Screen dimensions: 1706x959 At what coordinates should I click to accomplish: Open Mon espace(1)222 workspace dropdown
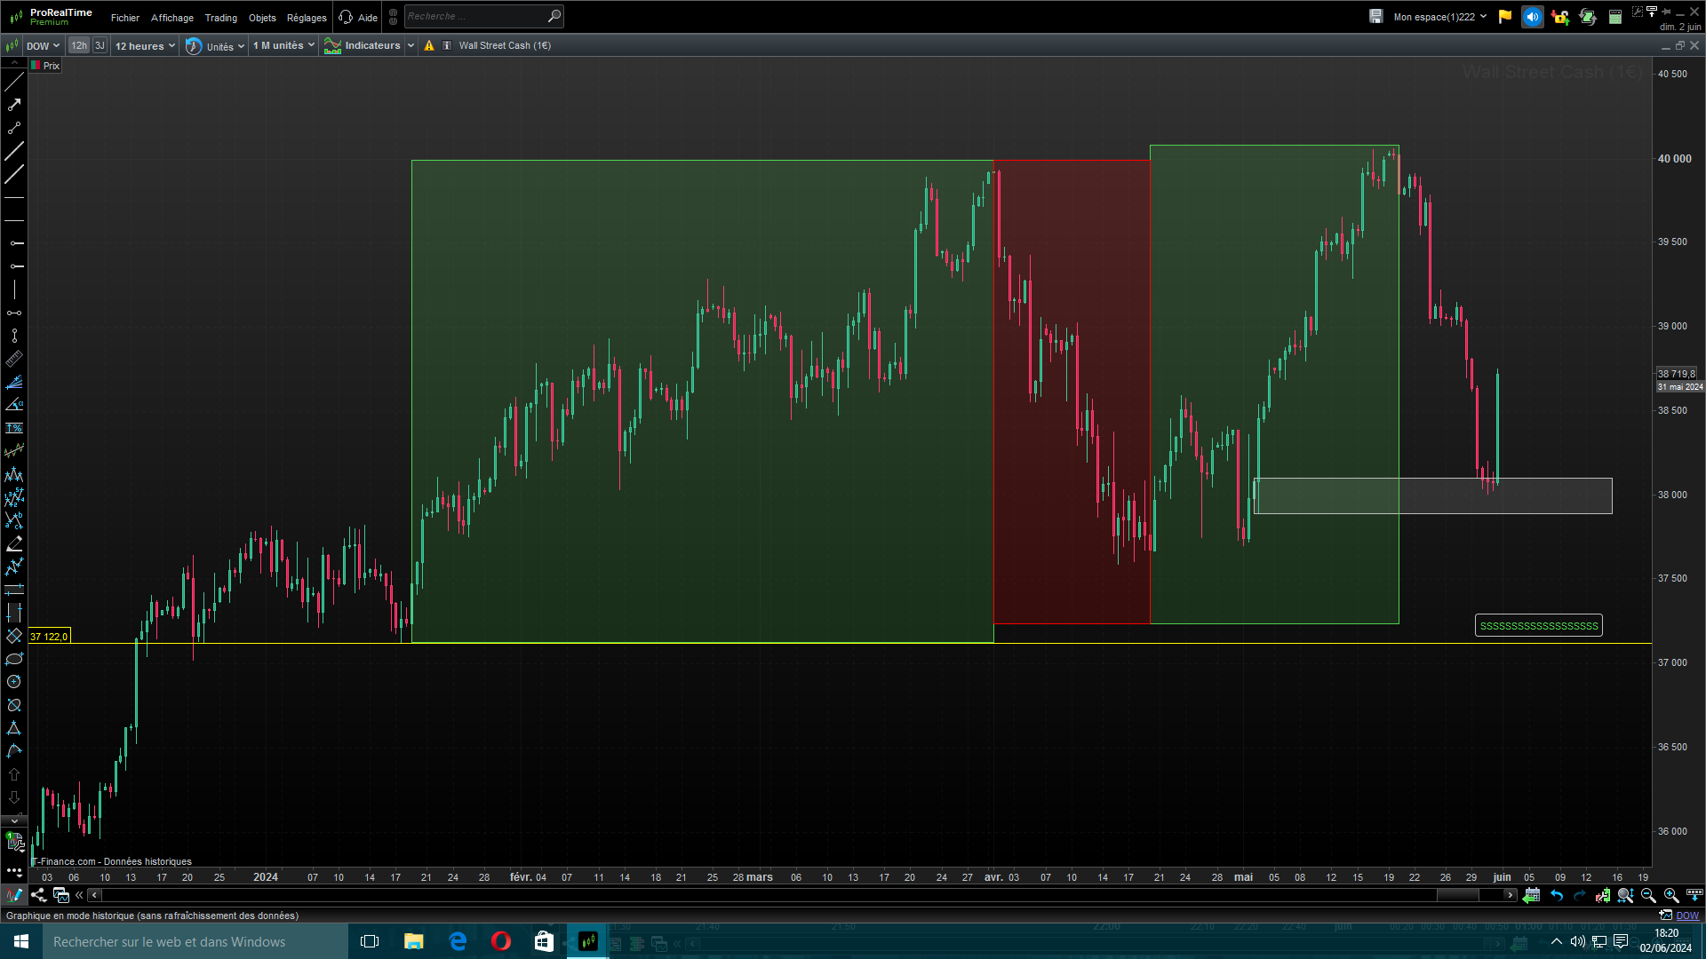tap(1439, 17)
